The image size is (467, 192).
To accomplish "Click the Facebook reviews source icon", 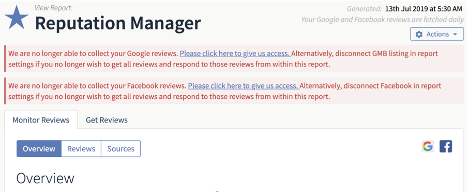I will (x=446, y=146).
